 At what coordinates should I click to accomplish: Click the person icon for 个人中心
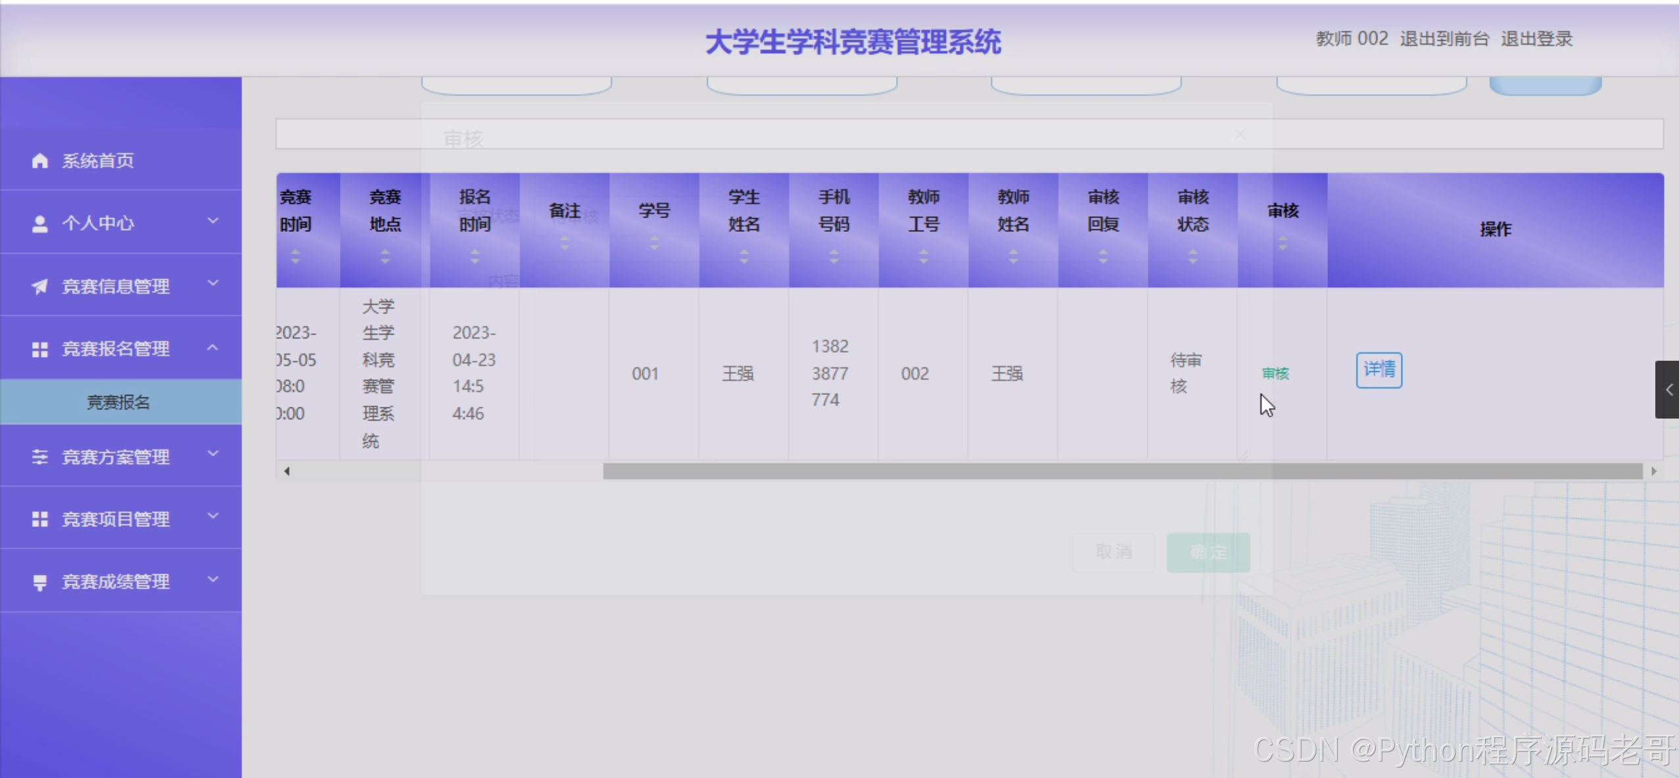point(39,223)
